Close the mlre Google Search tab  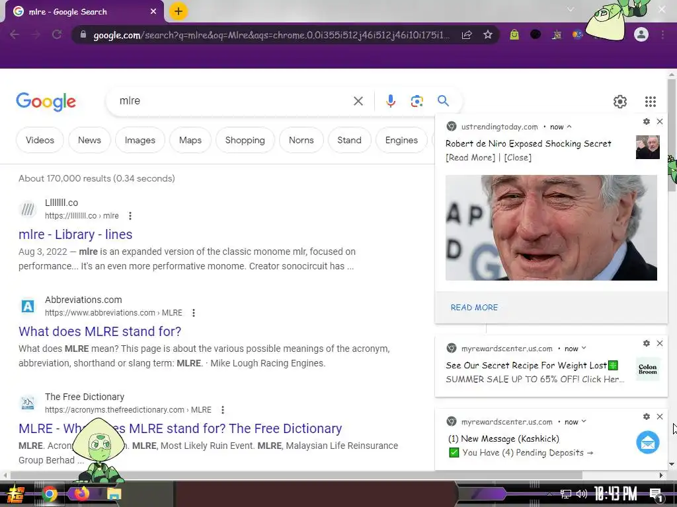(153, 12)
